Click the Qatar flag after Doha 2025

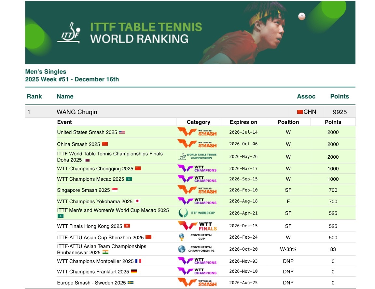[x=88, y=160]
